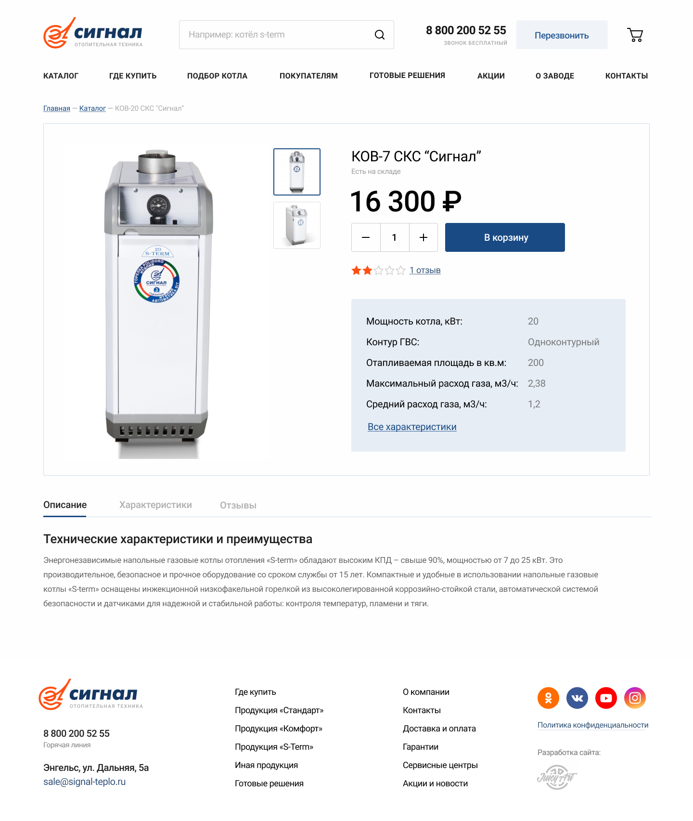Click the JuicyArt developer logo
Screen dimensions: 693x821
point(557,777)
